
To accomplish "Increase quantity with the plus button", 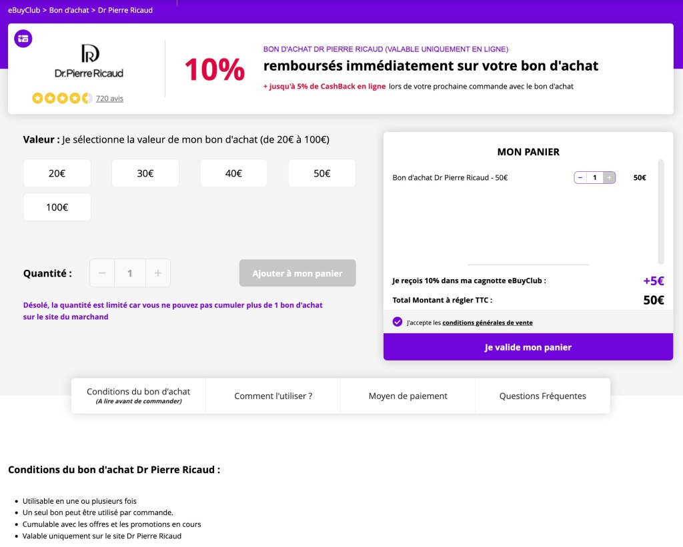I will click(158, 273).
